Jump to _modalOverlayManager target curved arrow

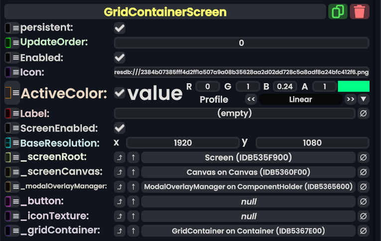point(120,187)
